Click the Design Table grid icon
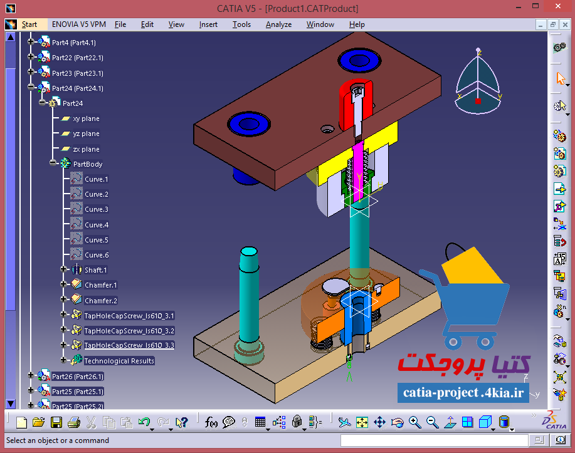This screenshot has width=575, height=453. coord(260,422)
